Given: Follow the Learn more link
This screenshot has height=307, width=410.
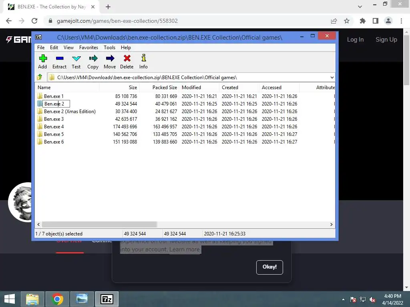Looking at the screenshot, I should [185, 249].
